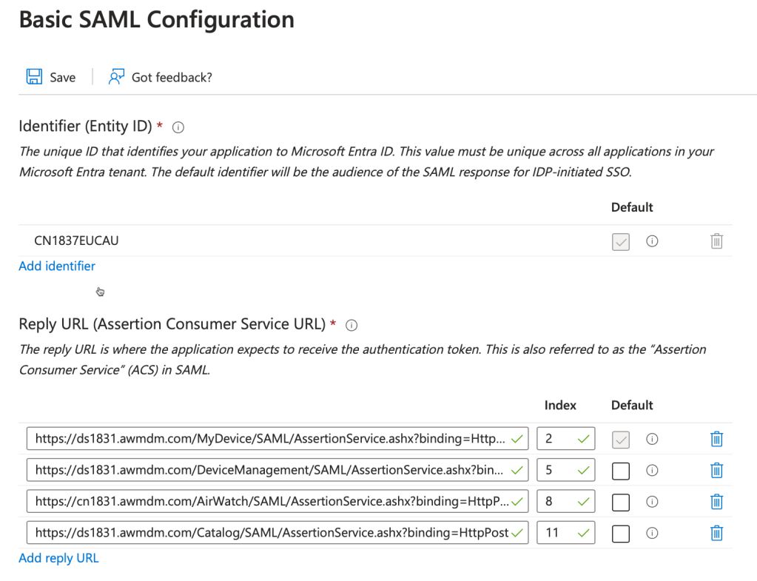Click info icon in AirWatch reply URL row
Screen dimensions: 757x581
pyautogui.click(x=652, y=502)
